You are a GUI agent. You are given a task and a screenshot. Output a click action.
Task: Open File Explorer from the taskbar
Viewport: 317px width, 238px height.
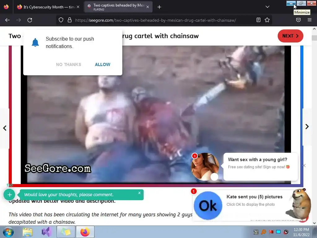[27, 232]
